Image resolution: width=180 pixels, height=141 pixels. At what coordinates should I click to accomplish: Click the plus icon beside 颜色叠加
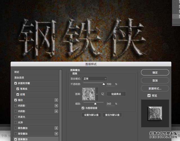(x=56, y=128)
